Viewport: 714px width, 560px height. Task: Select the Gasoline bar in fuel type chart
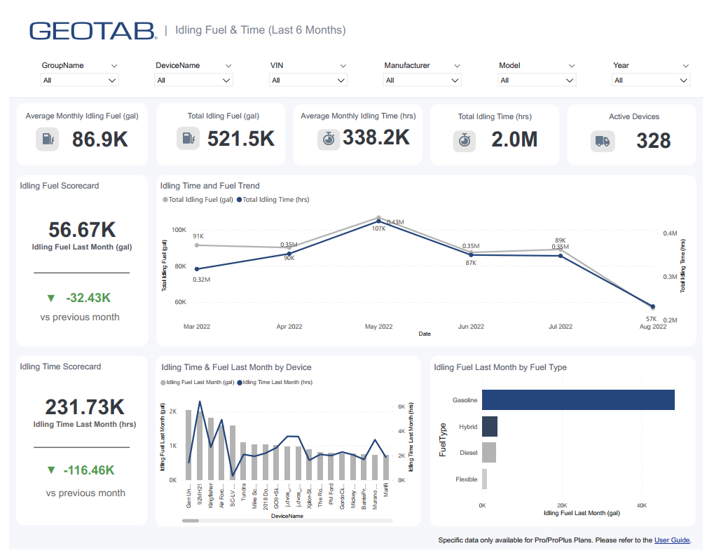coord(578,399)
